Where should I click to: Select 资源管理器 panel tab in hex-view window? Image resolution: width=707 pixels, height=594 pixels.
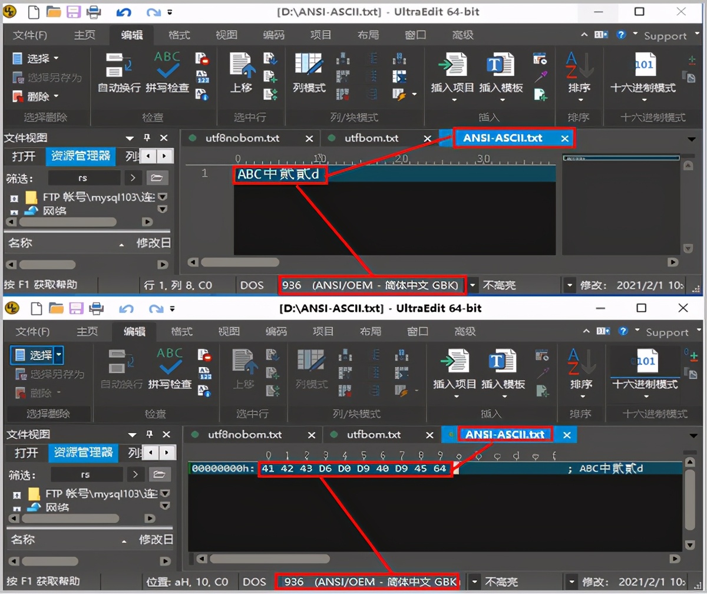click(x=83, y=453)
